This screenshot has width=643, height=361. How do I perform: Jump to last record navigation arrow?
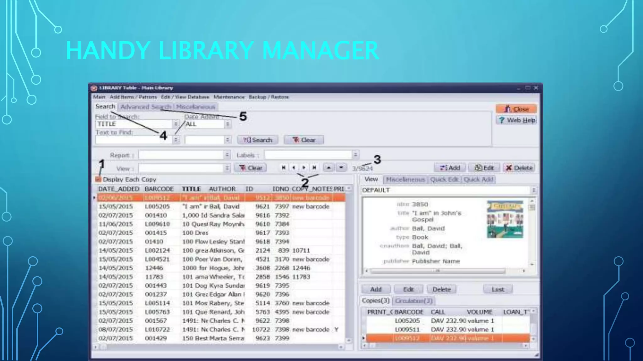pyautogui.click(x=314, y=168)
